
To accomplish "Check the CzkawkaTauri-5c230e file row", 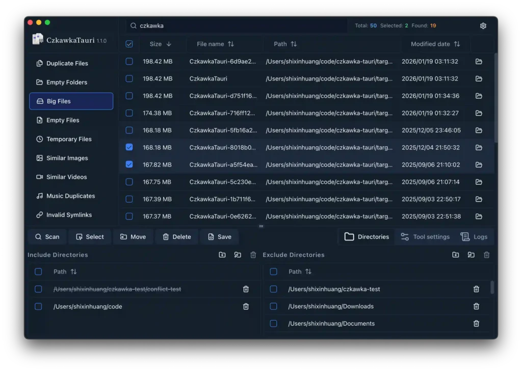I will click(129, 182).
